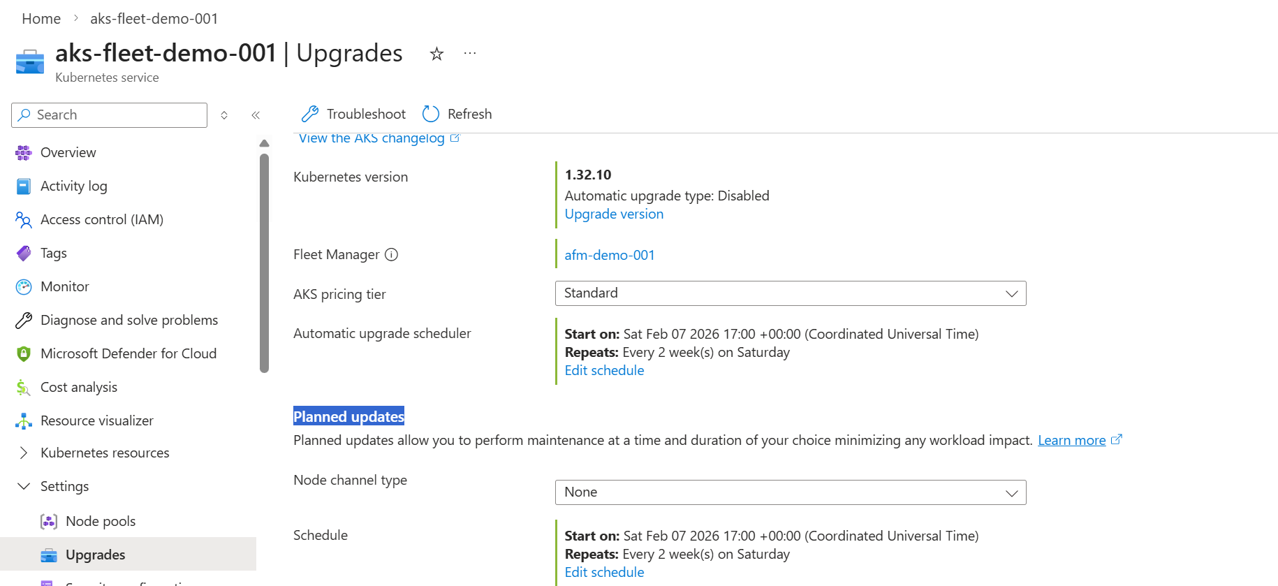Image resolution: width=1278 pixels, height=586 pixels.
Task: Click the Troubleshoot wrench icon
Action: [309, 114]
